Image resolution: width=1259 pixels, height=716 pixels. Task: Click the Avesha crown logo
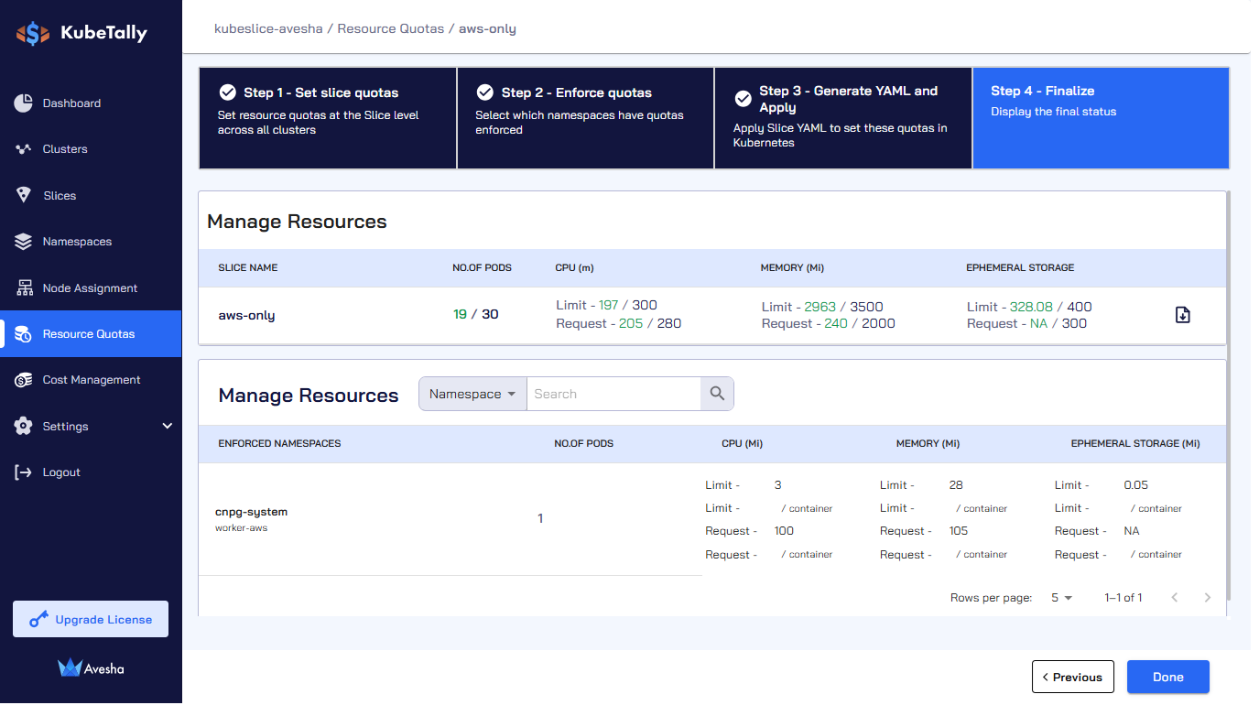[71, 667]
